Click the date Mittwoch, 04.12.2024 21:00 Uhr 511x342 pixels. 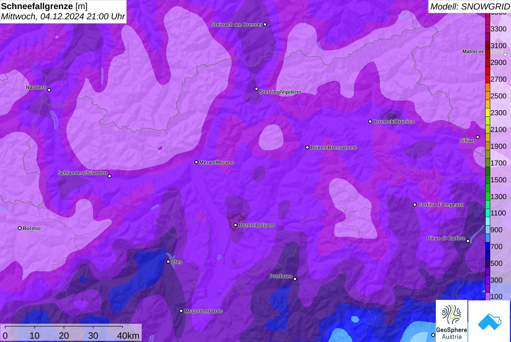tap(63, 16)
